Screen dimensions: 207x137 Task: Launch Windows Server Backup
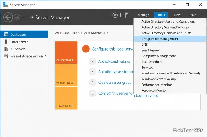(170, 79)
